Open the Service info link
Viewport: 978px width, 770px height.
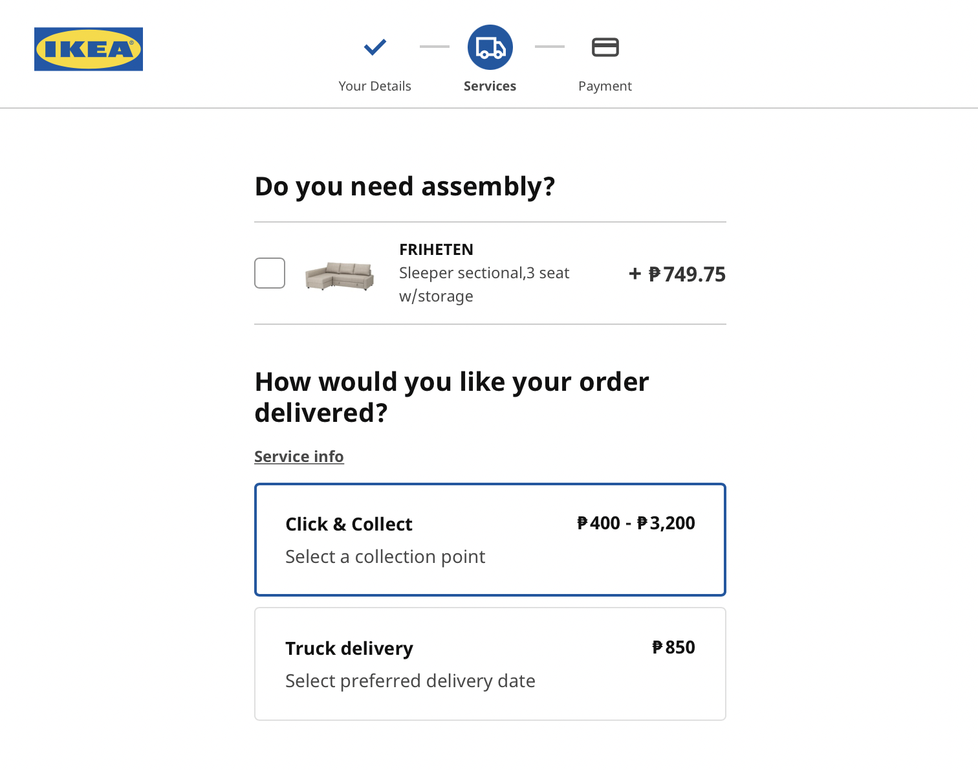(x=299, y=456)
